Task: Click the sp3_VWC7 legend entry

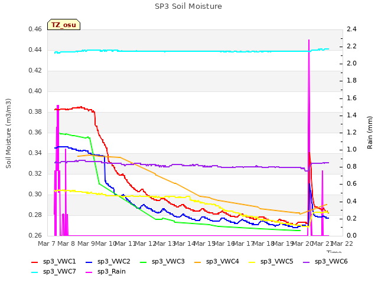Action: (x=54, y=271)
